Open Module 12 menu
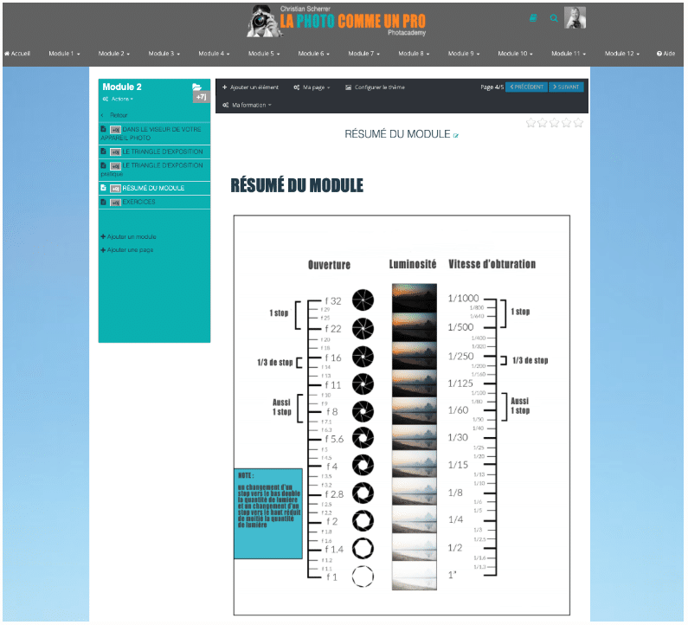This screenshot has width=688, height=625. click(621, 54)
